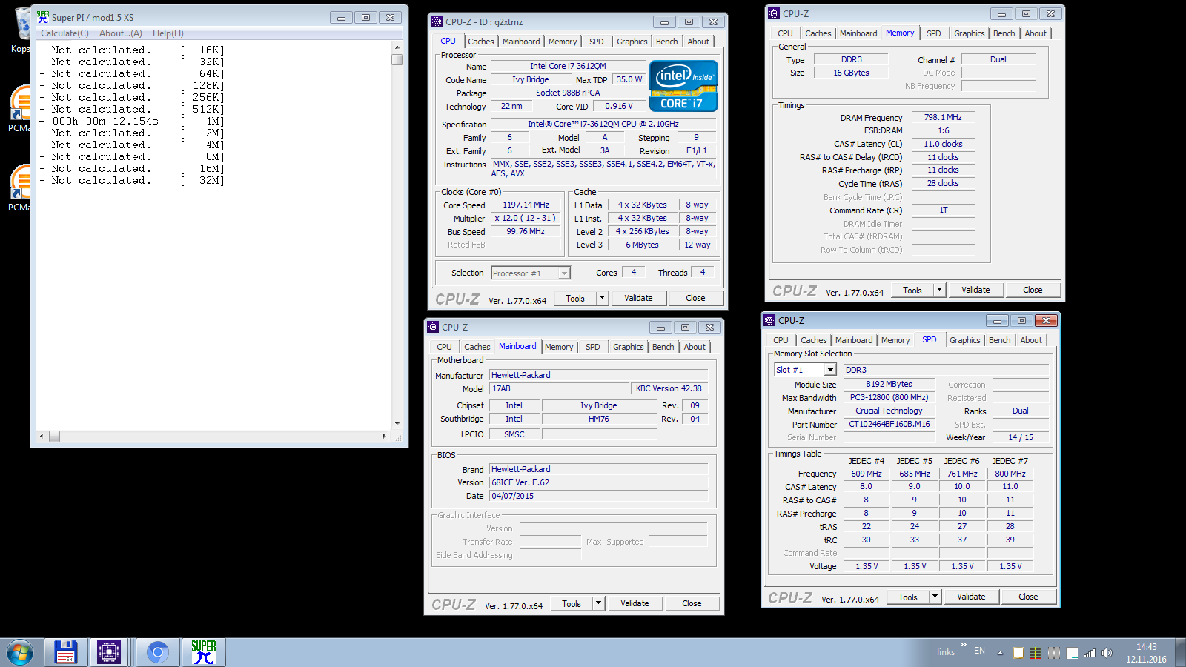The height and width of the screenshot is (667, 1186).
Task: Click part number CT102464BF160B.M16
Action: 889,424
